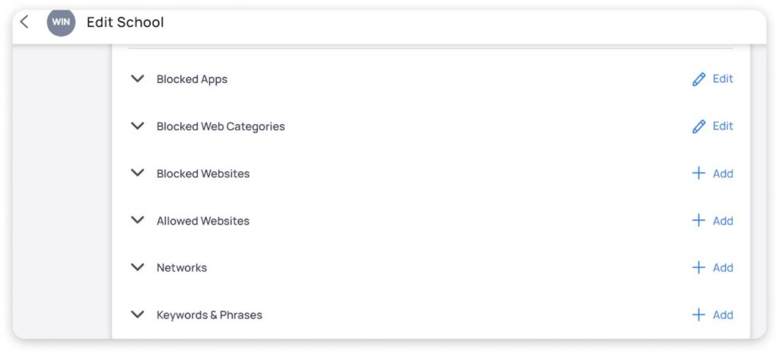779x354 pixels.
Task: Click the WIN avatar badge
Action: [61, 22]
